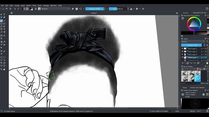209x117 pixels.
Task: Reload the original brush preset
Action: (x=81, y=9)
